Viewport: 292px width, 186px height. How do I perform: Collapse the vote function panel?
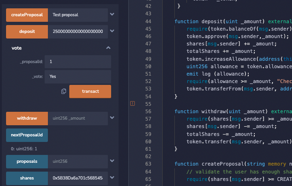click(108, 48)
